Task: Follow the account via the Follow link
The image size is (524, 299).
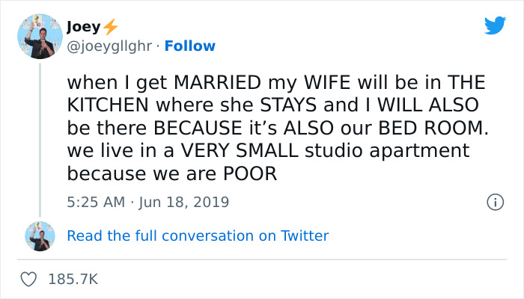Action: point(190,46)
